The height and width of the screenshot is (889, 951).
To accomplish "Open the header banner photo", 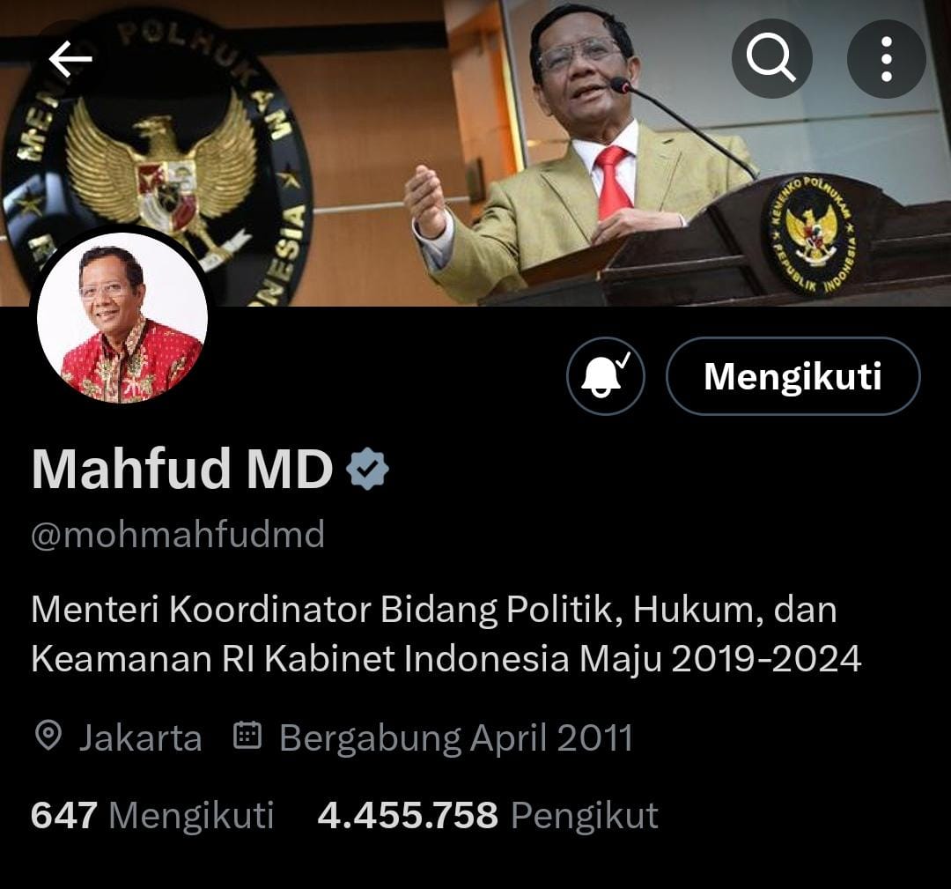I will 475,153.
